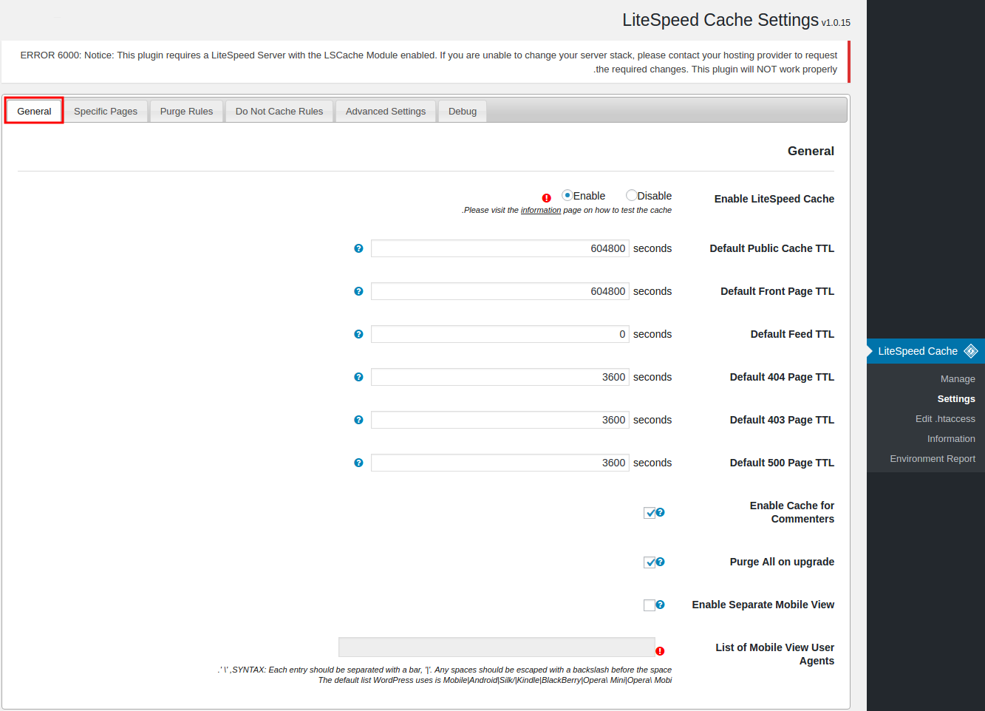Focus the Default Front Page TTL field
Image resolution: width=985 pixels, height=711 pixels.
point(500,291)
